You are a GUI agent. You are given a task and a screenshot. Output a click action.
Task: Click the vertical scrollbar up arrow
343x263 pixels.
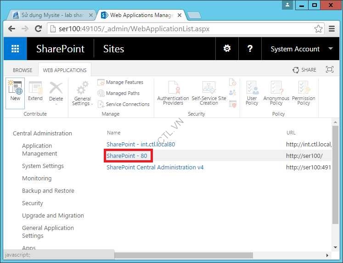pos(335,122)
